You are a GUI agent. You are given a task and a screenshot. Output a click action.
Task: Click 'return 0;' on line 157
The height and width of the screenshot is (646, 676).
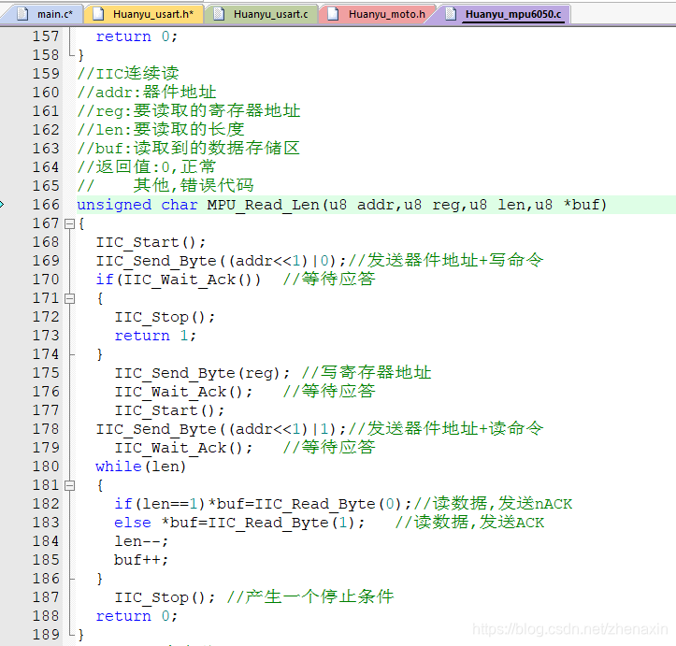pyautogui.click(x=137, y=36)
